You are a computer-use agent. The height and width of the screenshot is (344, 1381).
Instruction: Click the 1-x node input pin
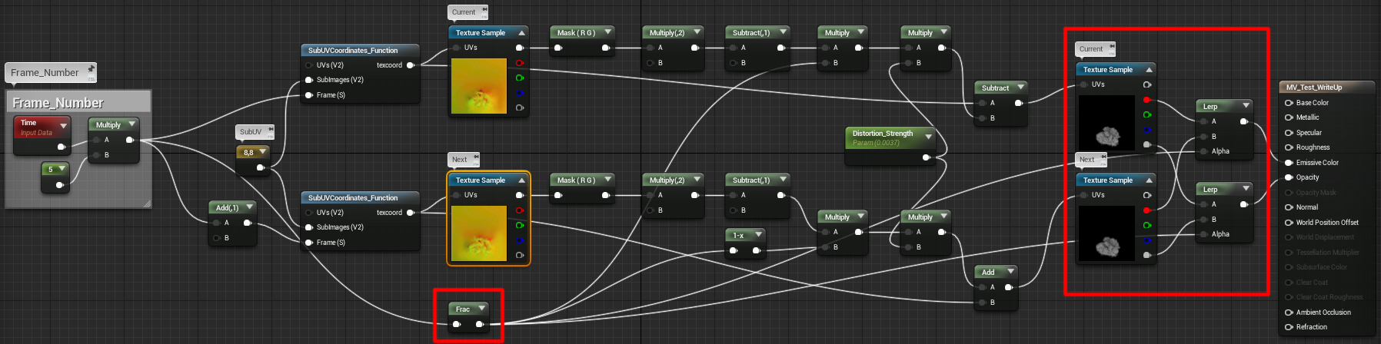pyautogui.click(x=733, y=250)
